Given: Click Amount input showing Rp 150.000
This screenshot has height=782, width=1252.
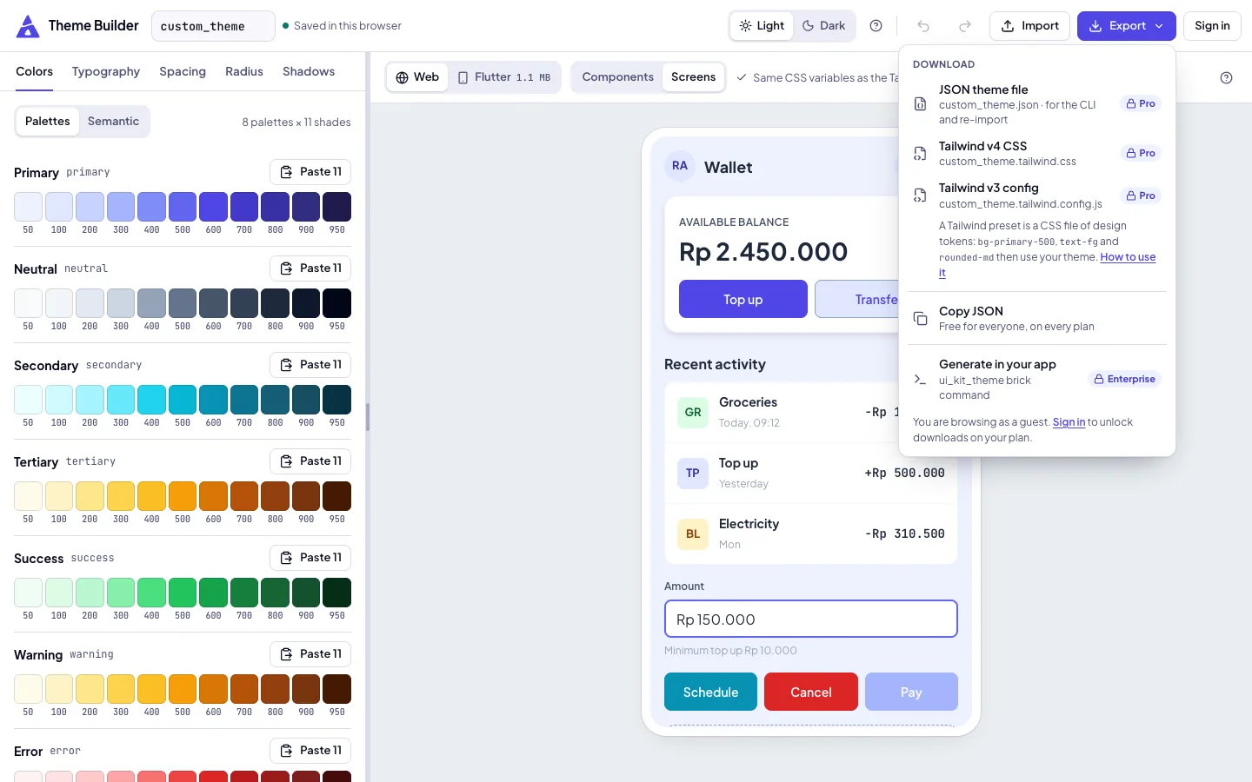Looking at the screenshot, I should click(x=811, y=619).
